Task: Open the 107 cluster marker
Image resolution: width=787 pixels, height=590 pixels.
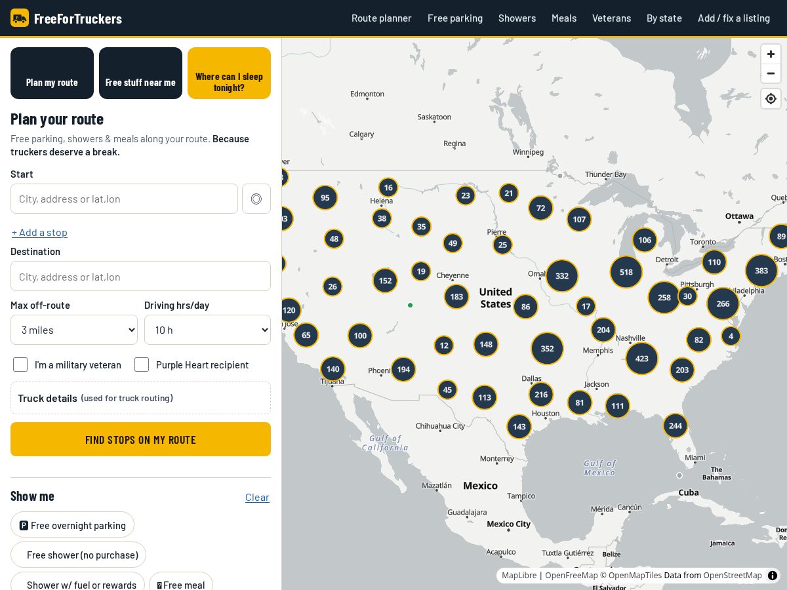Action: [x=579, y=220]
